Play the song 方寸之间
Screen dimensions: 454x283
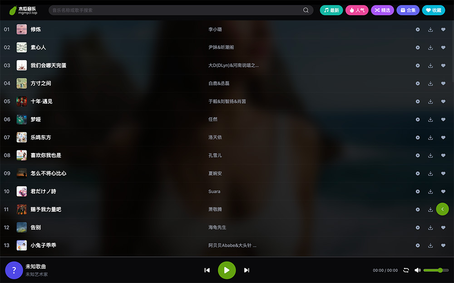[418, 83]
